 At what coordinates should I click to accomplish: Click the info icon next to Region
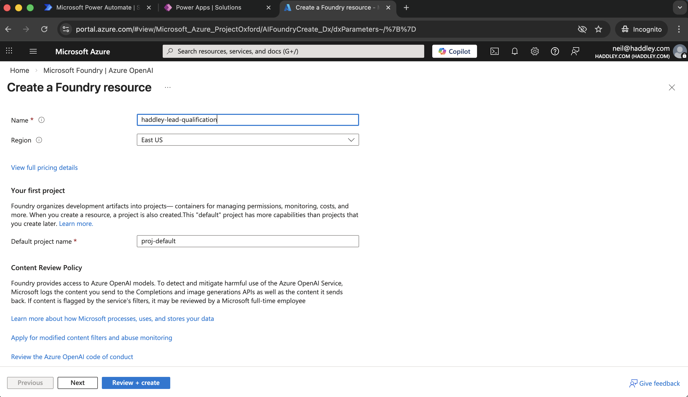click(x=39, y=140)
